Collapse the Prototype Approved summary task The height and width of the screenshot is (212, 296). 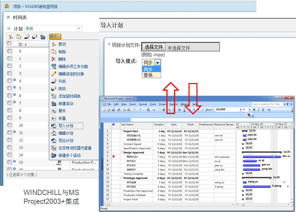tap(122, 178)
